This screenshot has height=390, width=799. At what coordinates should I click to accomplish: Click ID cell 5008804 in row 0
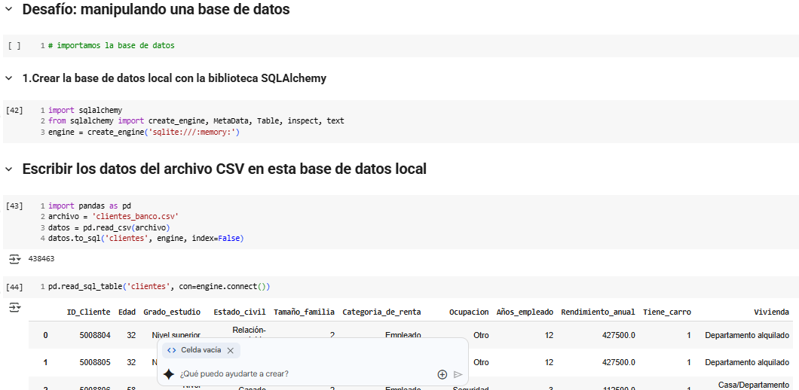(x=95, y=335)
